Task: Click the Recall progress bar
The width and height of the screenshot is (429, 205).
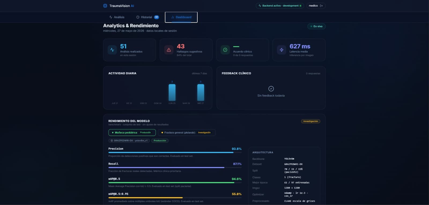Action: click(175, 168)
